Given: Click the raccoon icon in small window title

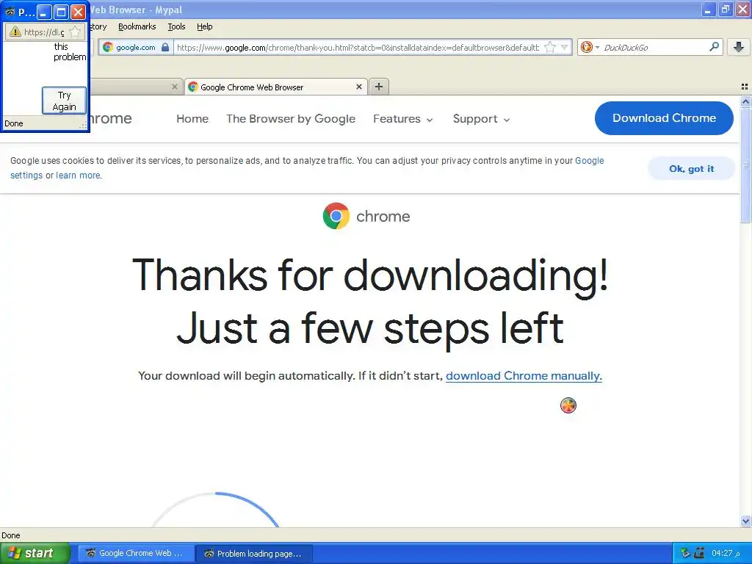Looking at the screenshot, I should pyautogui.click(x=10, y=12).
